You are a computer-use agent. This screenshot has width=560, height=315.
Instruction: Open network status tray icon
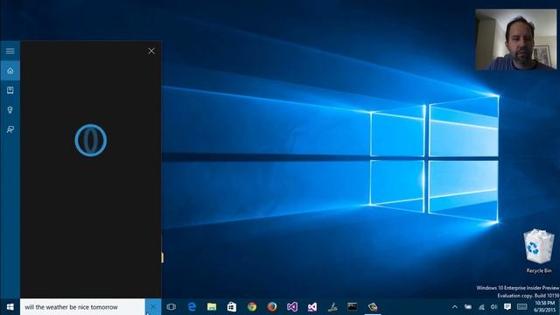(x=481, y=307)
